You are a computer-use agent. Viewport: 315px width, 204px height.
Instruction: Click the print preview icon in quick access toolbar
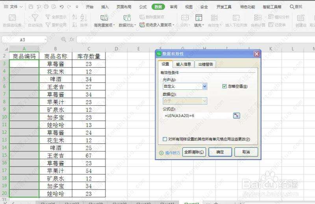(54, 7)
